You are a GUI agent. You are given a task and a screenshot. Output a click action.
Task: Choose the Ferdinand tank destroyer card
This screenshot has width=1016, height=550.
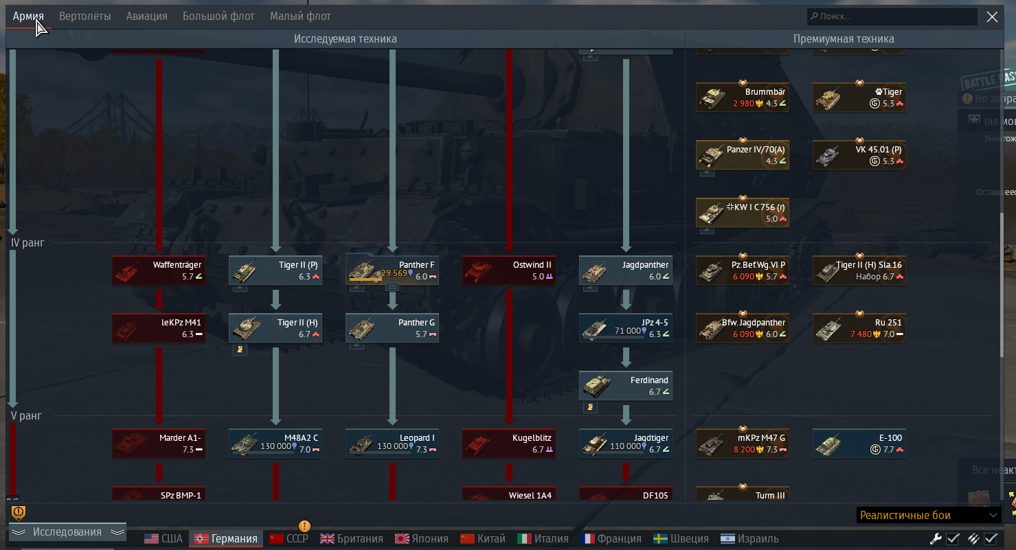click(x=626, y=386)
